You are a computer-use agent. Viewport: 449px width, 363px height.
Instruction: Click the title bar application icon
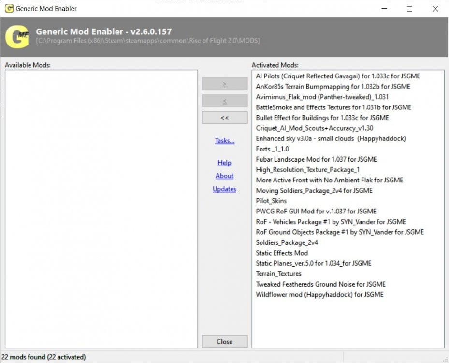point(8,9)
